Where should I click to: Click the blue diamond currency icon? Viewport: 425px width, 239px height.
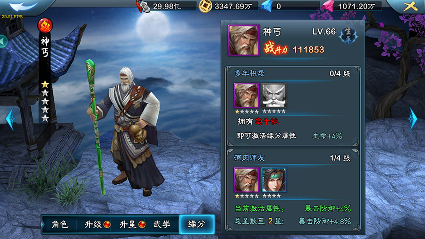[267, 7]
